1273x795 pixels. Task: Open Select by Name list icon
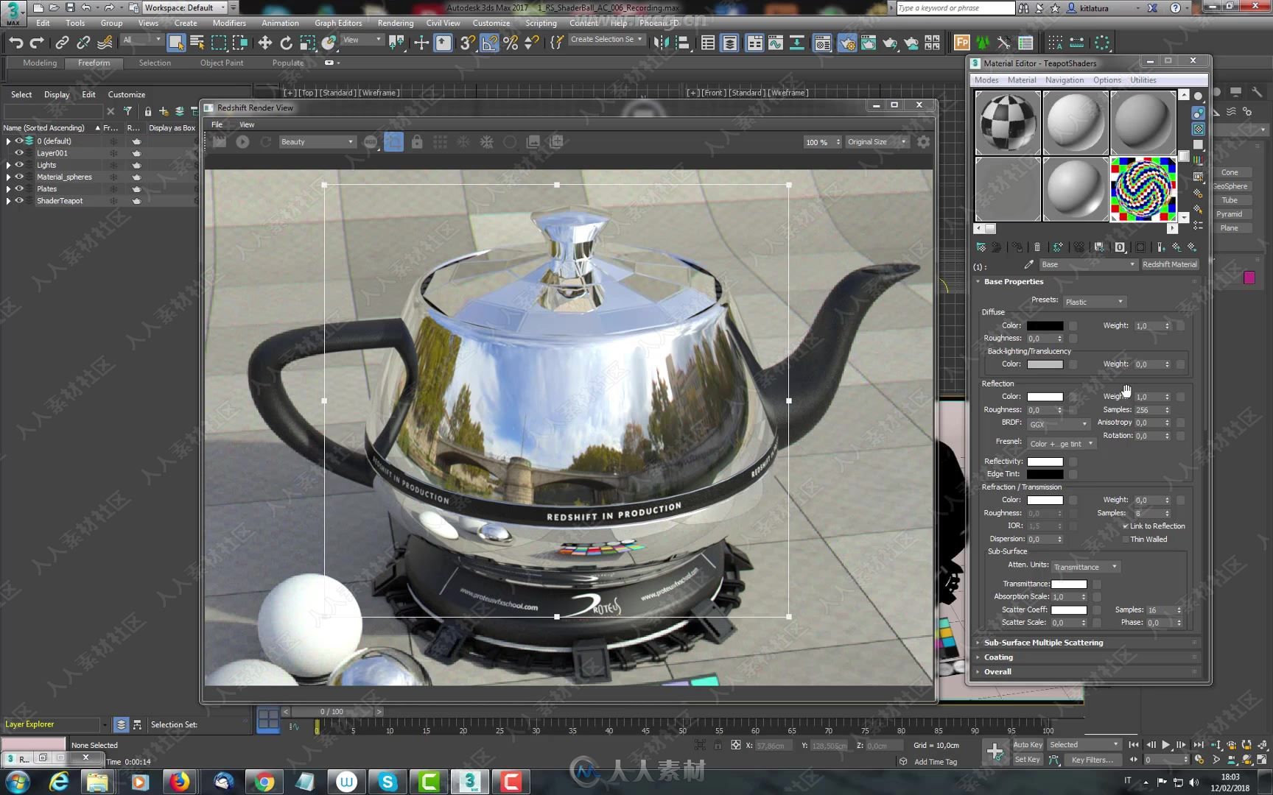pyautogui.click(x=197, y=43)
